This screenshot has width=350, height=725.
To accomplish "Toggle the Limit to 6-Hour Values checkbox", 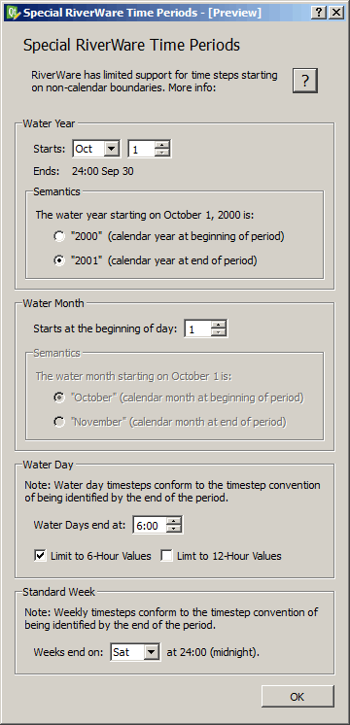I will point(40,556).
